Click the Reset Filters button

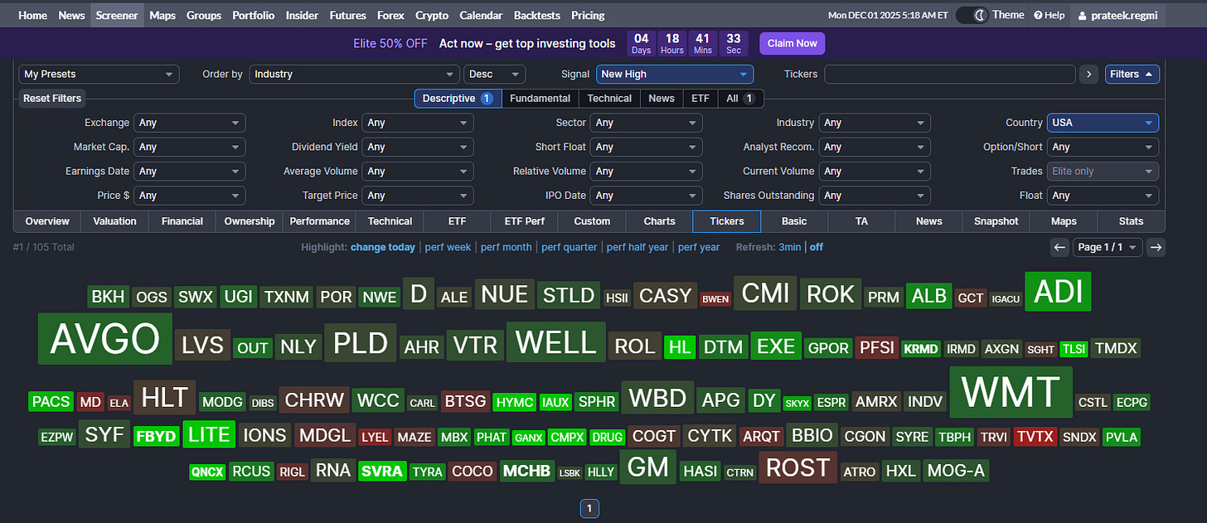point(52,98)
